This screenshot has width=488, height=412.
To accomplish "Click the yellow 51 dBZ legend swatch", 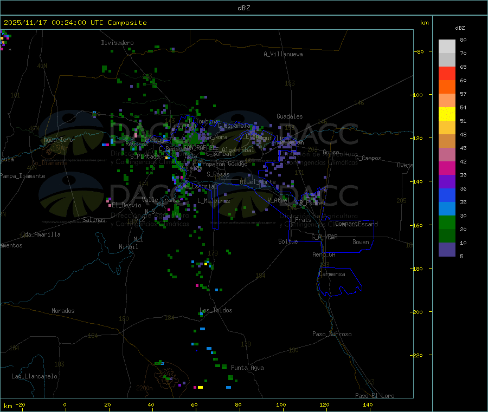I will [x=447, y=114].
